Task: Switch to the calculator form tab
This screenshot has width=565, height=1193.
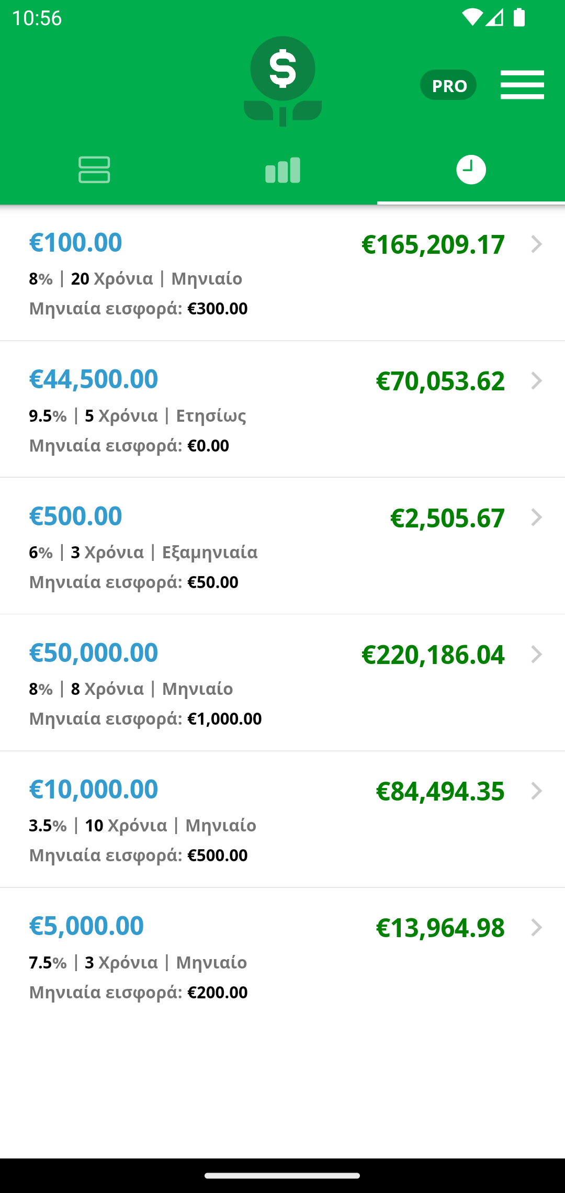Action: coord(94,170)
